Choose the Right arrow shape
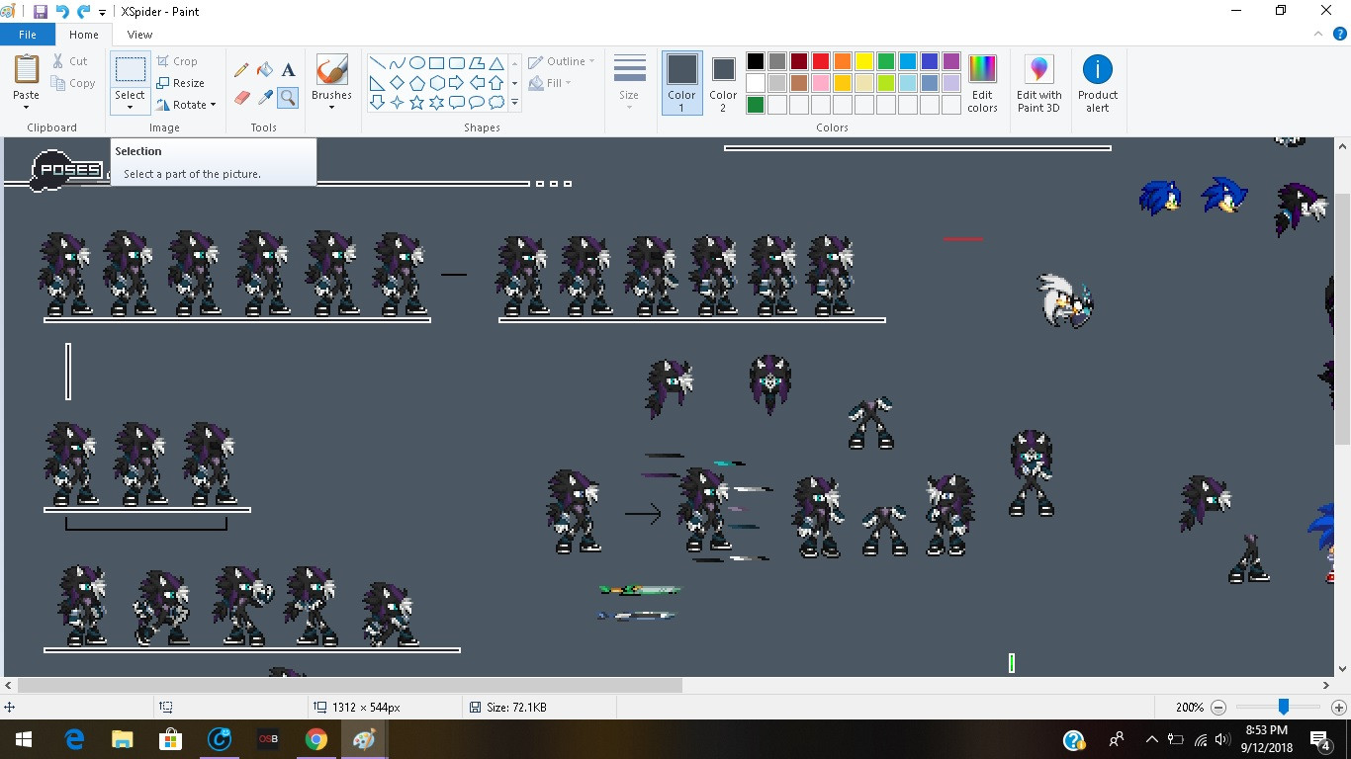1351x759 pixels. tap(456, 83)
